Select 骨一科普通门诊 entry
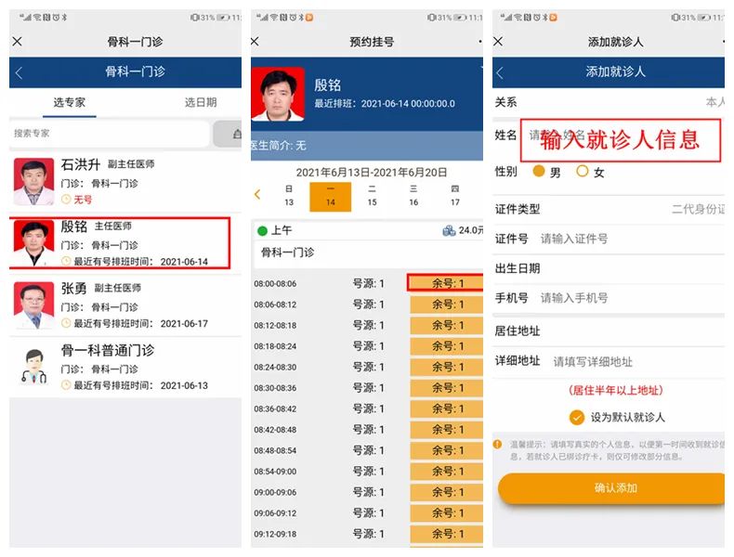The height and width of the screenshot is (557, 734). pos(125,367)
